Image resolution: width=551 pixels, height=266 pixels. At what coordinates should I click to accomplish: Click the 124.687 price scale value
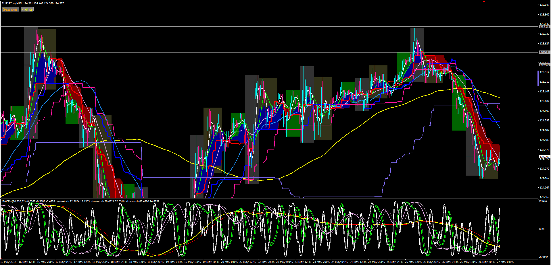[544, 130]
